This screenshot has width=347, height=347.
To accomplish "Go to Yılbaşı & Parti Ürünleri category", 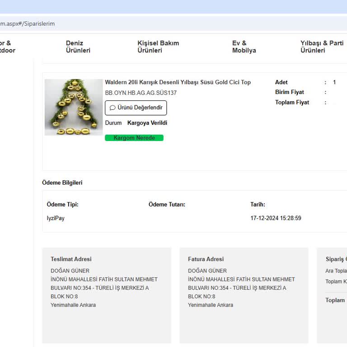I will 321,47.
